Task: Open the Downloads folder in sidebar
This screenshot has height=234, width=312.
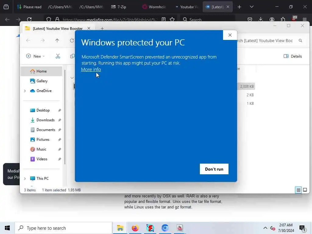Action: pyautogui.click(x=45, y=120)
